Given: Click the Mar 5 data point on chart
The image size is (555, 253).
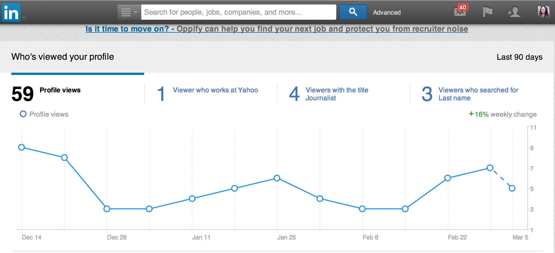Looking at the screenshot, I should pos(512,188).
